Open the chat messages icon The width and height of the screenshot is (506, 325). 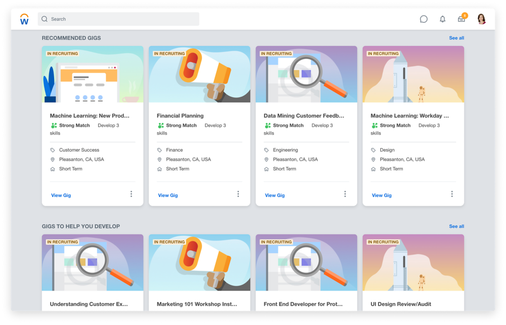424,19
